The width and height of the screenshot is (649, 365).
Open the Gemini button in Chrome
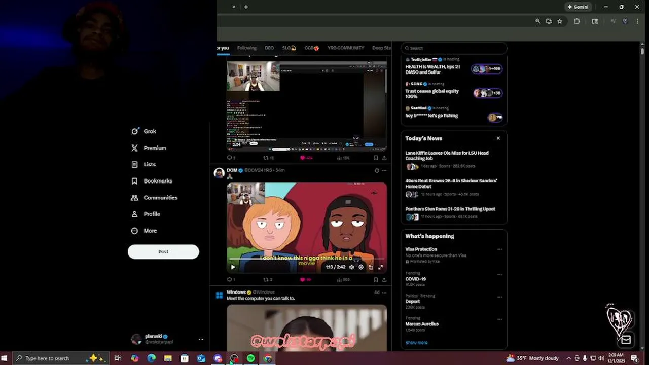[578, 7]
